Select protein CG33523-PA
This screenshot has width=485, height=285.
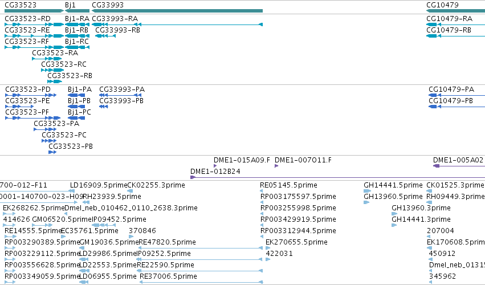45,129
